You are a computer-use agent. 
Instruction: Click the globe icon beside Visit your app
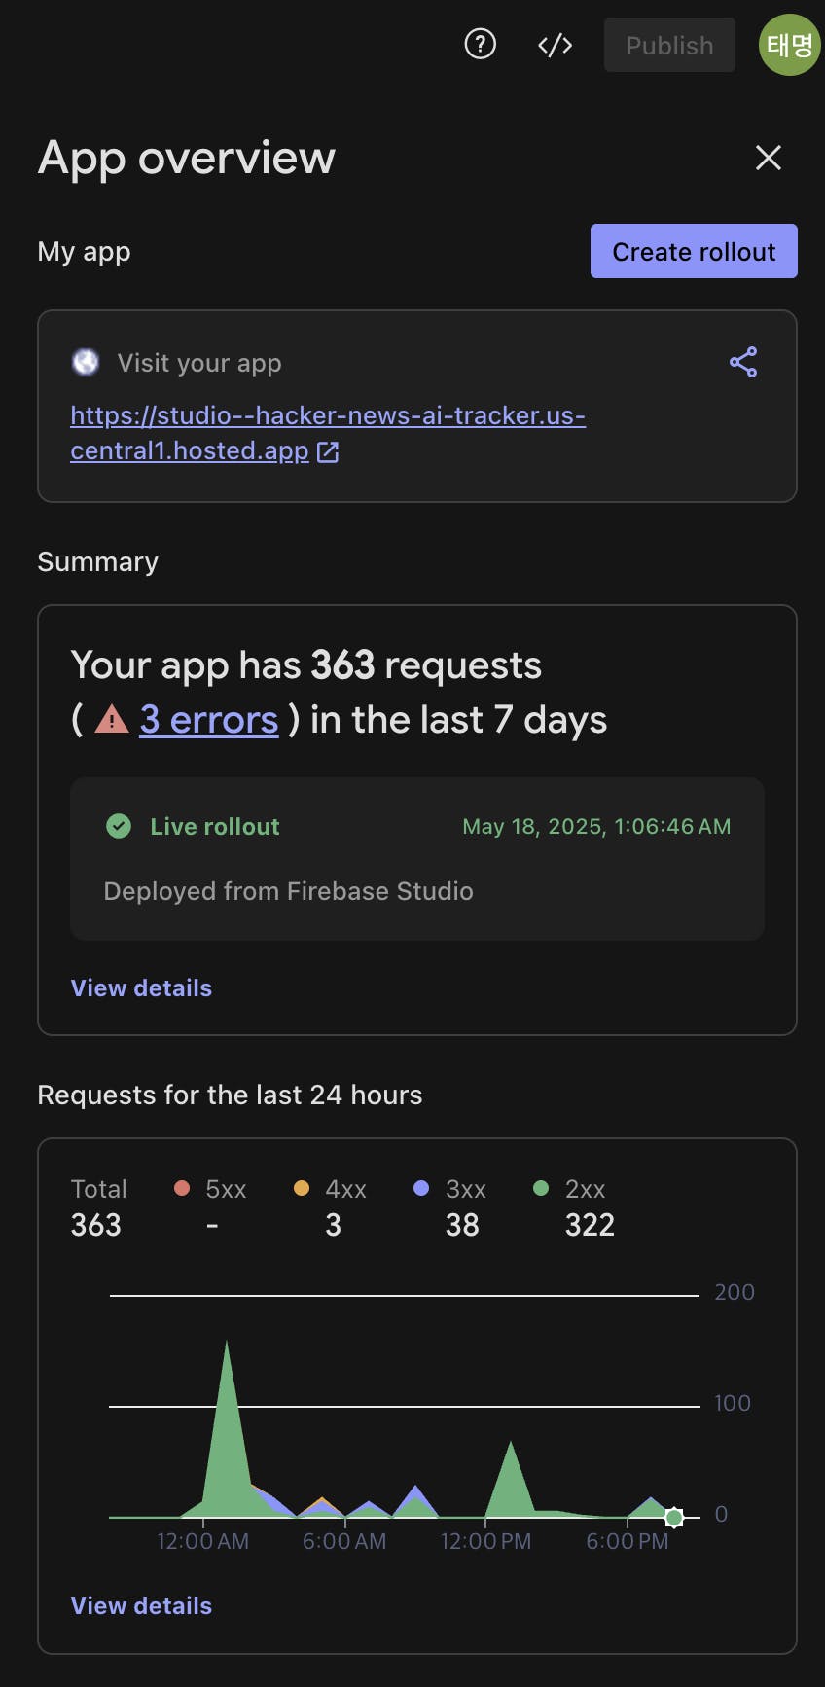(86, 362)
